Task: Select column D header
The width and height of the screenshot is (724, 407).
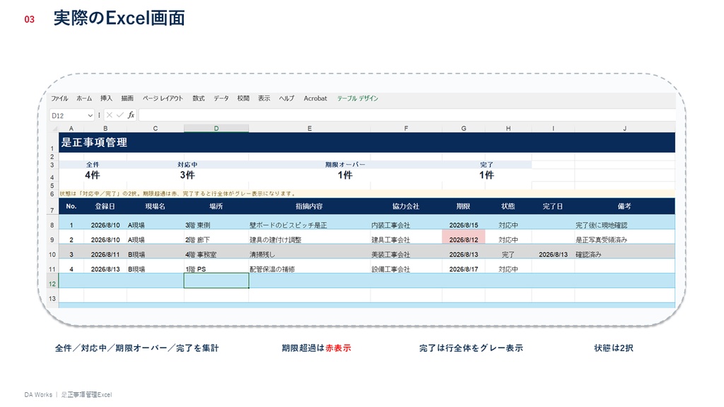Action: [x=216, y=129]
